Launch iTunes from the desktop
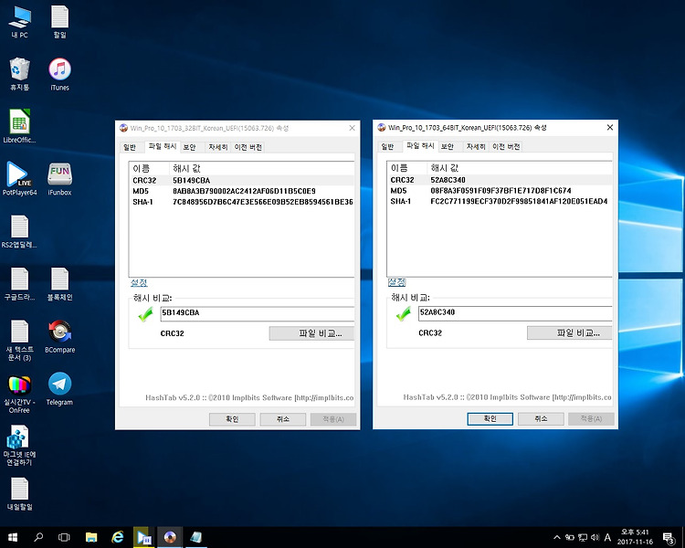Image resolution: width=685 pixels, height=548 pixels. pyautogui.click(x=60, y=74)
